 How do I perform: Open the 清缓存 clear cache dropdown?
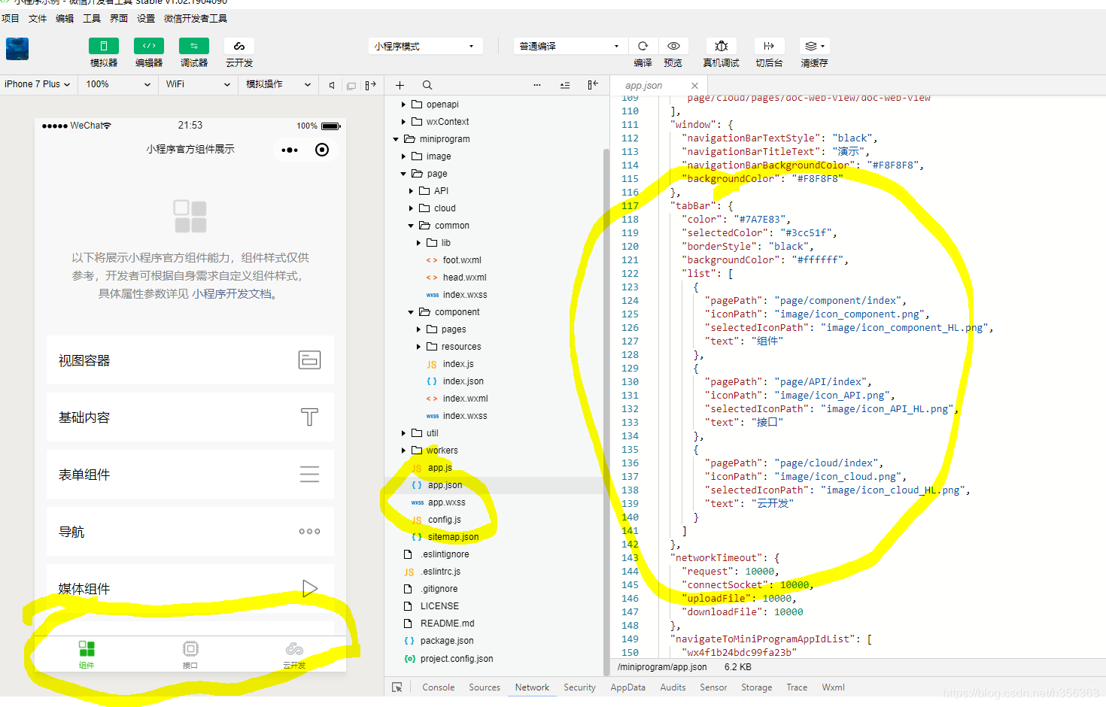point(814,46)
